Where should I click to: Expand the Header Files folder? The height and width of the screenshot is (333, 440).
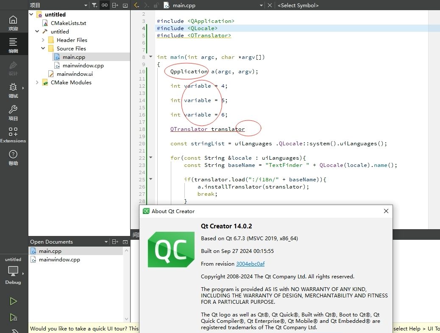tap(43, 40)
